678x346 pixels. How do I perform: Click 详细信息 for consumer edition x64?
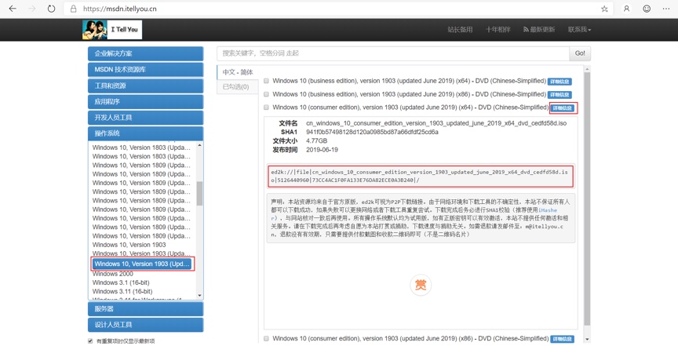click(563, 108)
